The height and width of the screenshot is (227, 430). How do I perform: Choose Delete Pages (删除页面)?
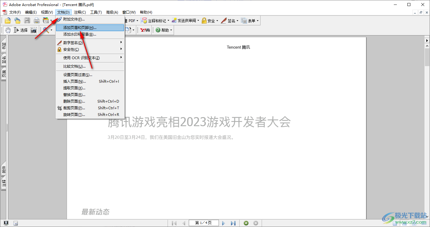click(90, 101)
